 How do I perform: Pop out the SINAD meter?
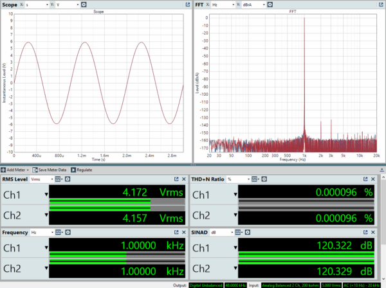tap(367, 231)
